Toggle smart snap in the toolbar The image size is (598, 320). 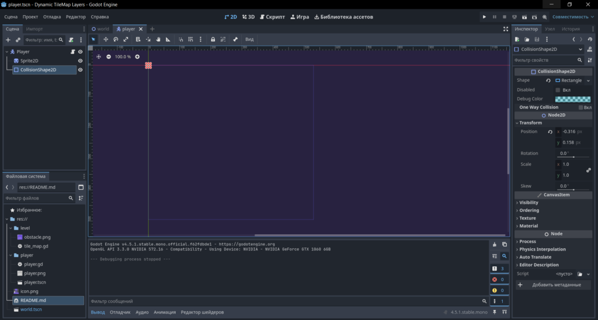coord(181,39)
